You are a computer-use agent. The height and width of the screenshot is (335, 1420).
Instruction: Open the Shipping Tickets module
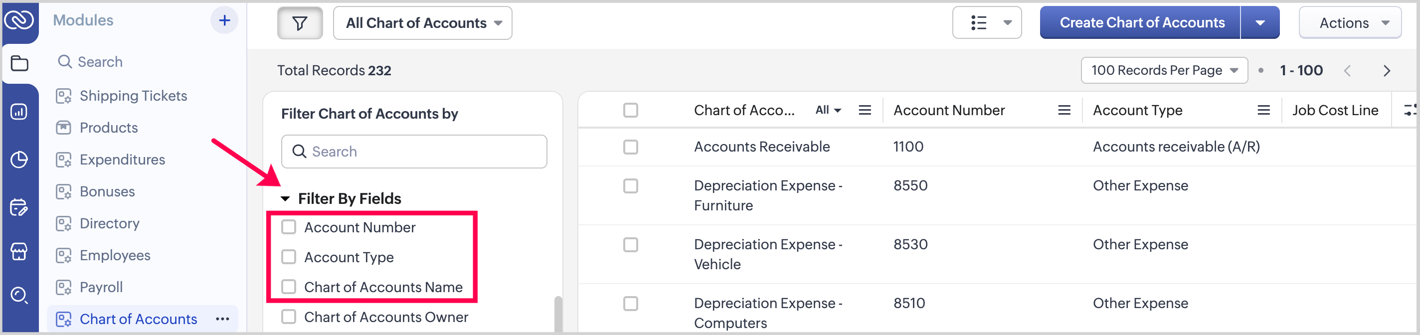click(133, 96)
